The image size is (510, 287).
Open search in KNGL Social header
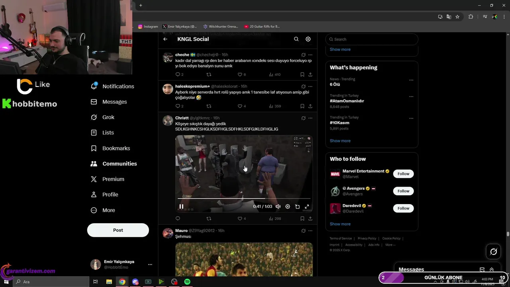296,39
